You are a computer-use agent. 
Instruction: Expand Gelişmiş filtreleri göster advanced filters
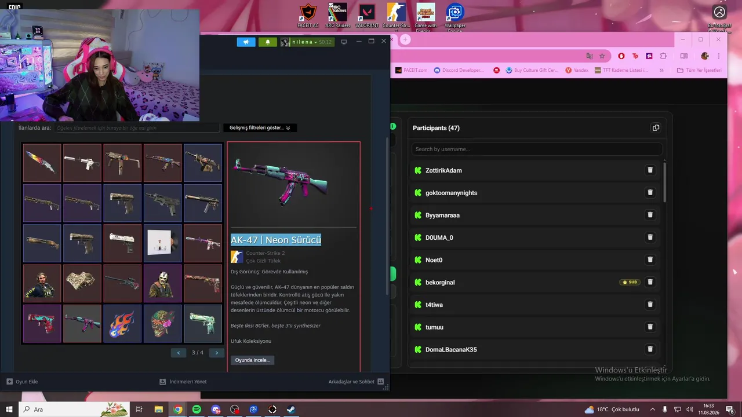coord(260,127)
